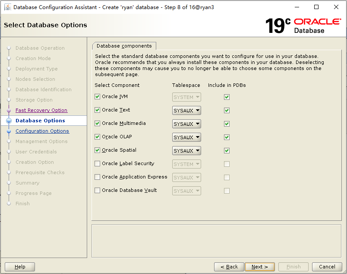Maximize the Database Configuration Assistant window
The width and height of the screenshot is (347, 274).
click(316, 7)
